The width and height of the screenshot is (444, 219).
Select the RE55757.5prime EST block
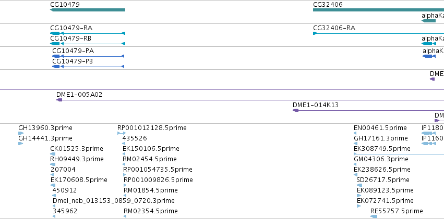click(x=374, y=216)
